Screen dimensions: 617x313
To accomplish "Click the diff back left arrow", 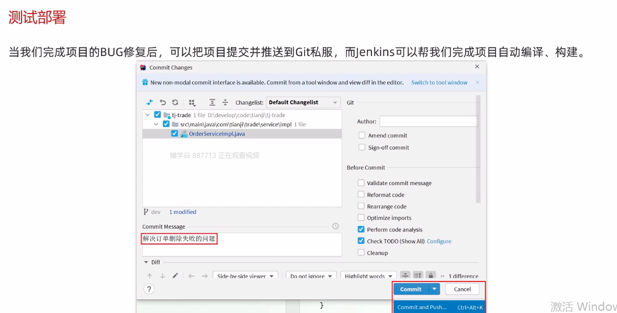I will [192, 276].
